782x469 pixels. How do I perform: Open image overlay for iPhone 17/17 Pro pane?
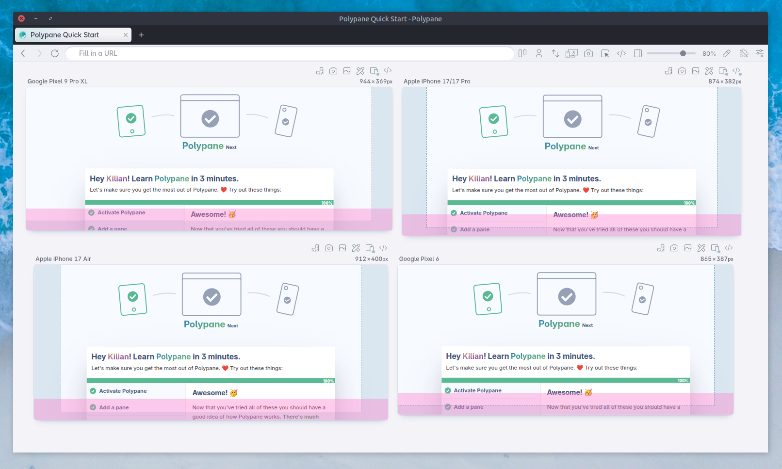pyautogui.click(x=696, y=71)
